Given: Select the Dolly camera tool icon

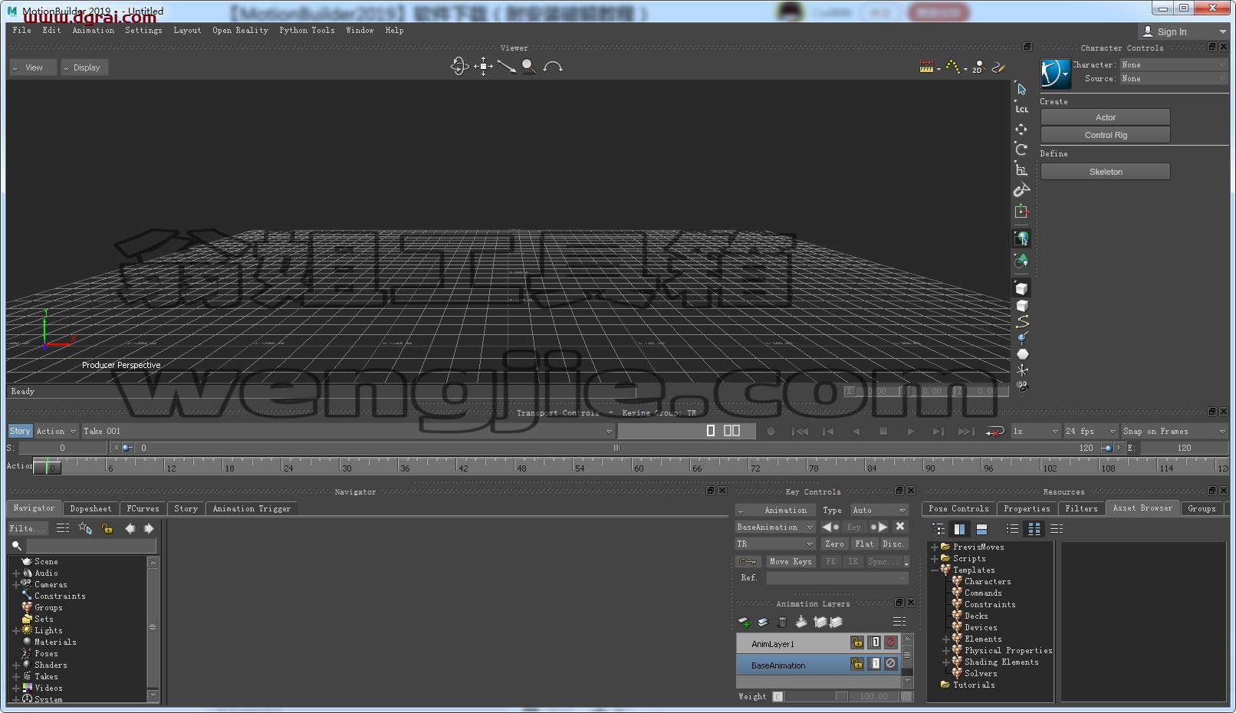Looking at the screenshot, I should point(506,67).
